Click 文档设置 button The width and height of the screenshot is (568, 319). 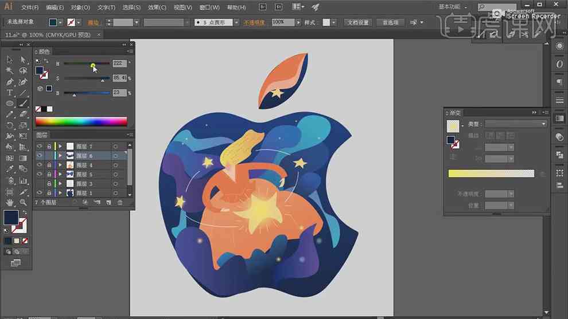(x=358, y=22)
